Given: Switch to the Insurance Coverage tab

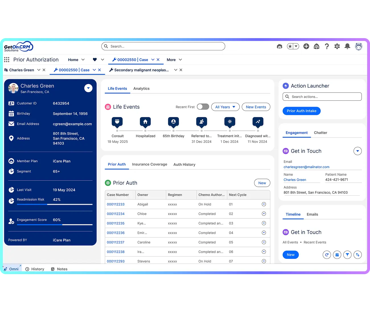Looking at the screenshot, I should pyautogui.click(x=149, y=164).
